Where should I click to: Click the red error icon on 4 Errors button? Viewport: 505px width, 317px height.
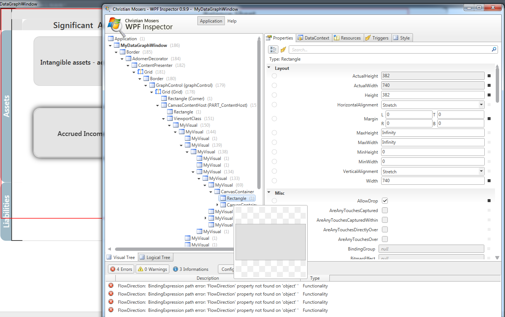click(113, 269)
